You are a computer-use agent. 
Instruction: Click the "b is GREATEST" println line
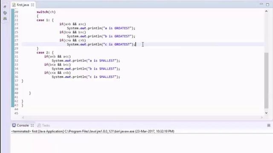pos(101,36)
